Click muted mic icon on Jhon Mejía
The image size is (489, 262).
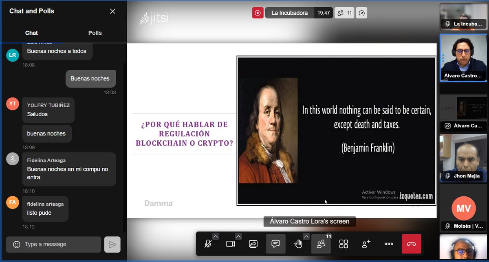pos(447,176)
